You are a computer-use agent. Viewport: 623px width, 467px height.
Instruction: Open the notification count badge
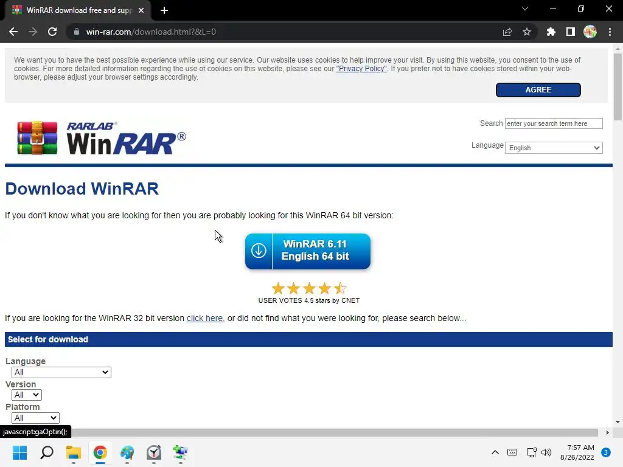click(605, 452)
